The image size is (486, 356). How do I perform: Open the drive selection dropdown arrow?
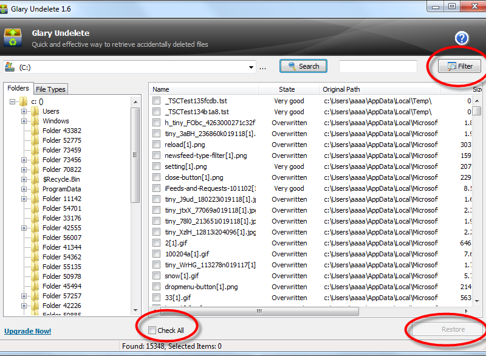coord(251,67)
